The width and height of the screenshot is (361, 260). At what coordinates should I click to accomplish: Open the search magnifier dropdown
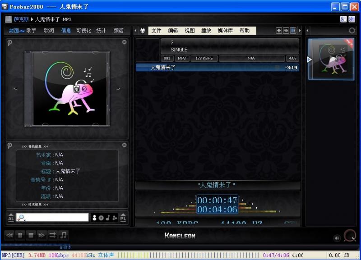21,218
